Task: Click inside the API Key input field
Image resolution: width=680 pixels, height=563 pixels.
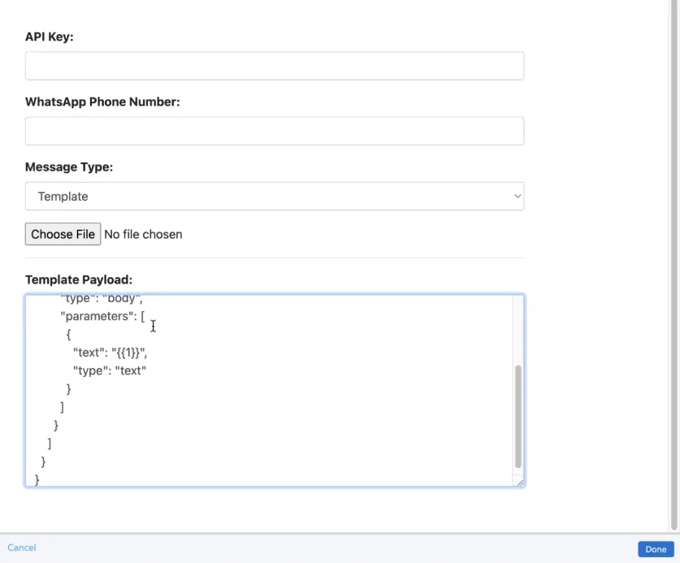Action: [x=274, y=66]
